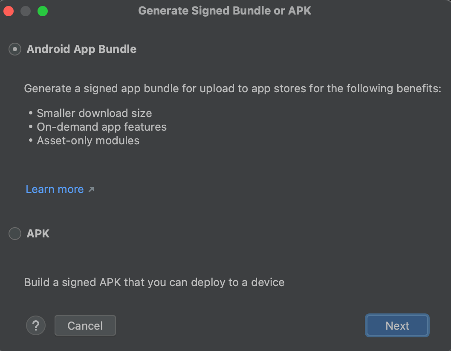
Task: Dismiss the dialog via Cancel
Action: tap(85, 325)
